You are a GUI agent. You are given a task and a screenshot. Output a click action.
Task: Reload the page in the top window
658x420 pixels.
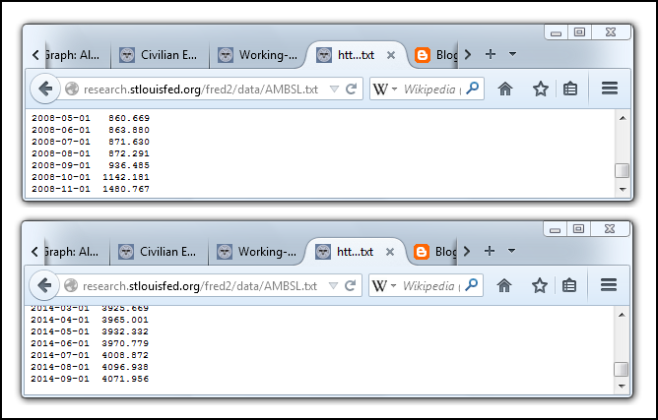click(x=351, y=89)
